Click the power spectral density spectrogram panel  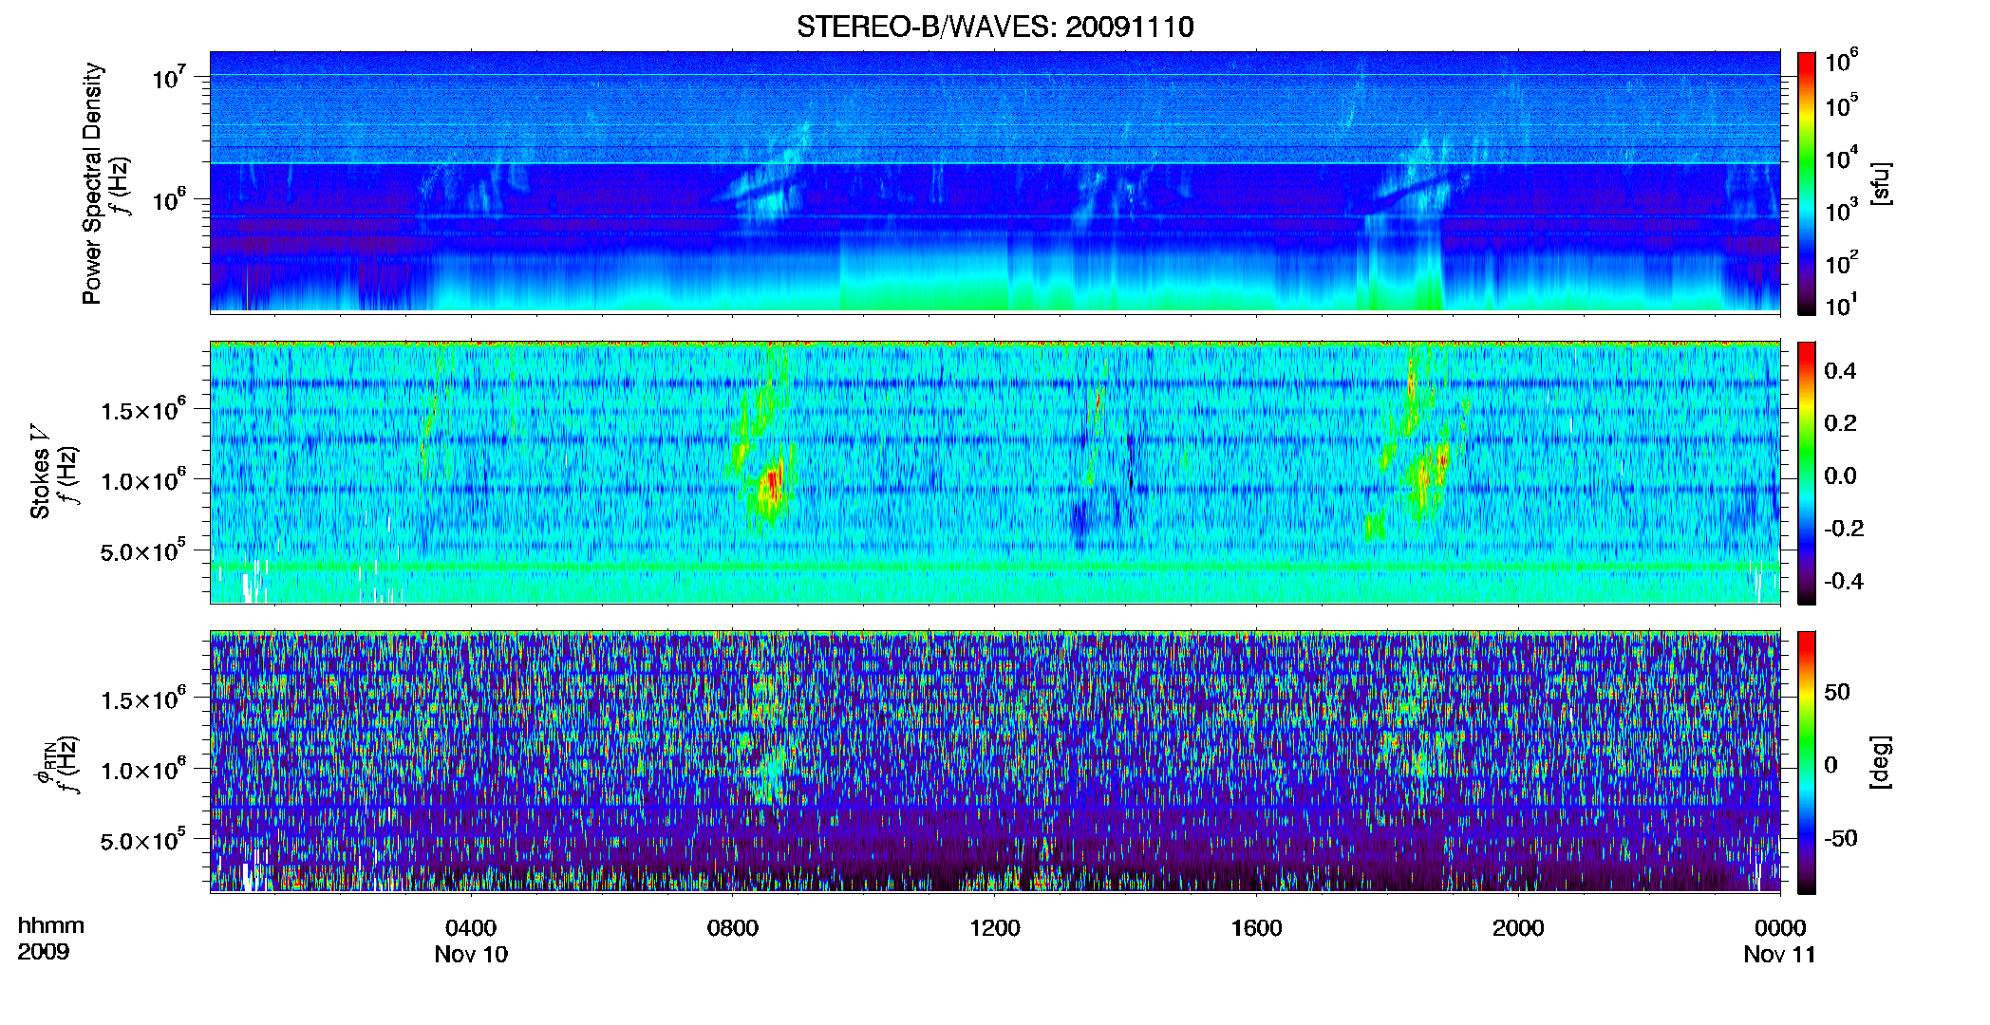[x=995, y=182]
